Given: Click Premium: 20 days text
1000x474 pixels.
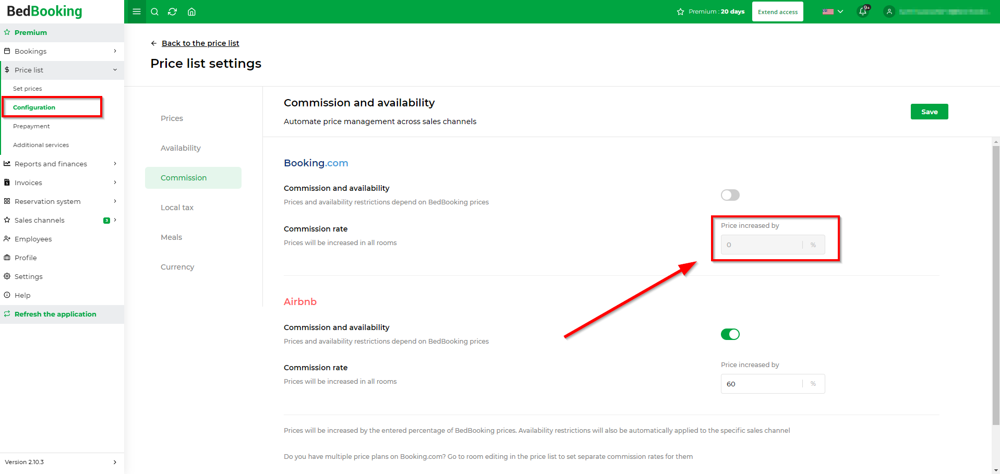Looking at the screenshot, I should (716, 11).
